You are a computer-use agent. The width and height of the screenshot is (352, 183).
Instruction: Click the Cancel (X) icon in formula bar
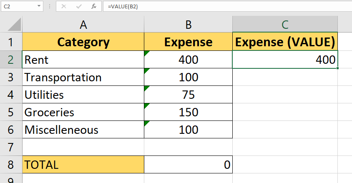pyautogui.click(x=64, y=6)
